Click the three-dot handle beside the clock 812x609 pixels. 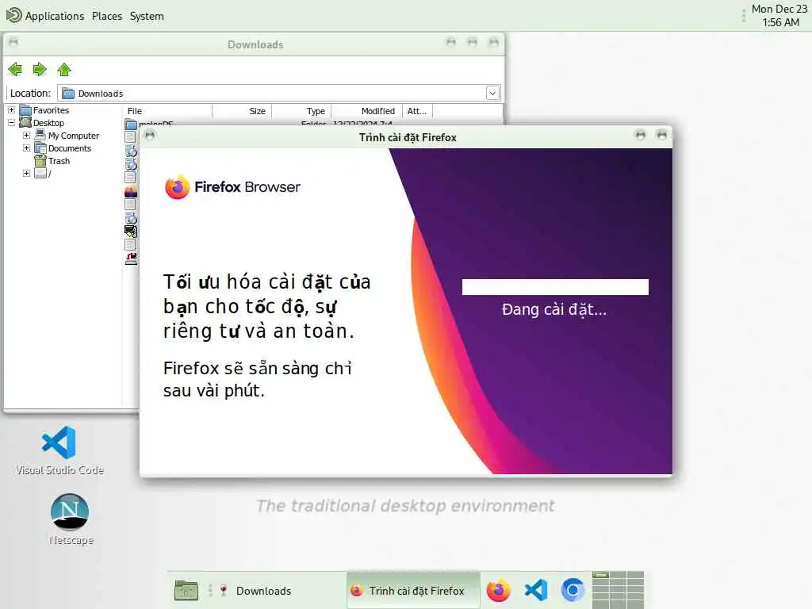744,16
